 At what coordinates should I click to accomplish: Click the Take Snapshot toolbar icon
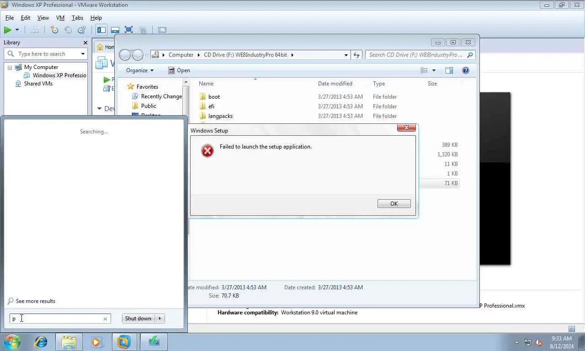click(x=54, y=30)
